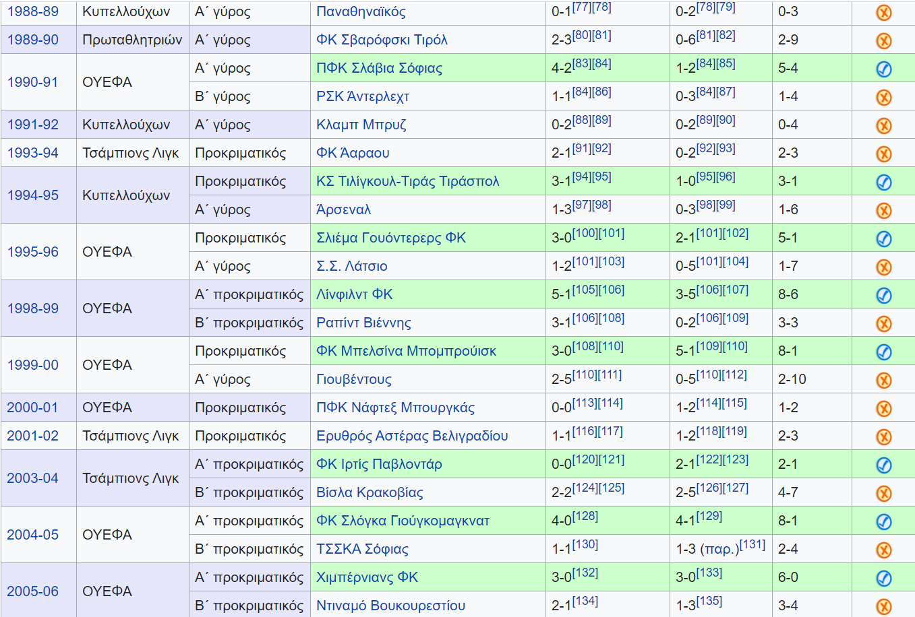
Task: Follow the Βίσλα Κρακοβίας link
Action: coord(370,492)
